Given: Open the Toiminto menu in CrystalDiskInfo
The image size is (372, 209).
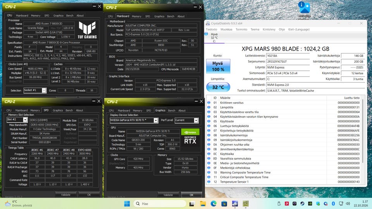Looking at the screenshot, I should click(241, 29).
